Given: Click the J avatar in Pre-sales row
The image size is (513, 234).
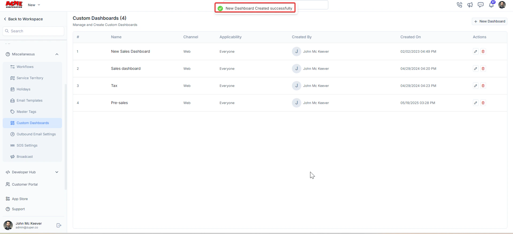Looking at the screenshot, I should 296,103.
